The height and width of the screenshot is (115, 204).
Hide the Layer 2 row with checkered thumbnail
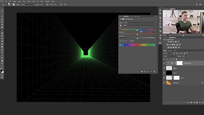click(164, 68)
